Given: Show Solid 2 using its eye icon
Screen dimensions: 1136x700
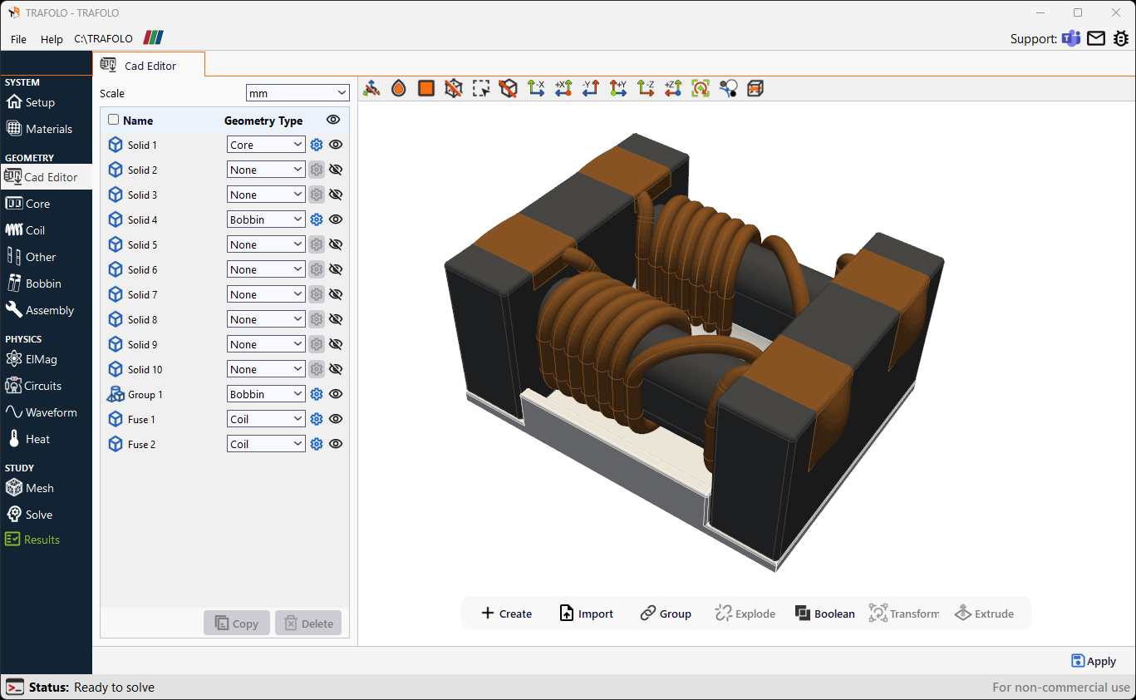Looking at the screenshot, I should click(336, 170).
